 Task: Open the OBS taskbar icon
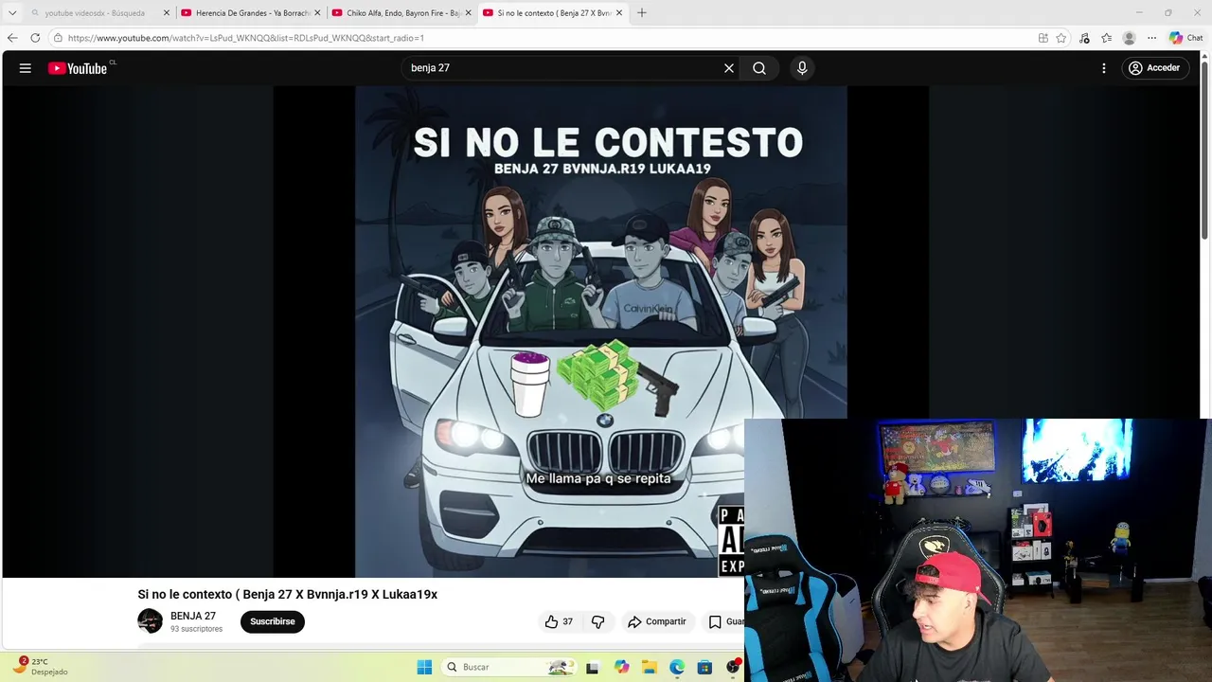pos(733,667)
